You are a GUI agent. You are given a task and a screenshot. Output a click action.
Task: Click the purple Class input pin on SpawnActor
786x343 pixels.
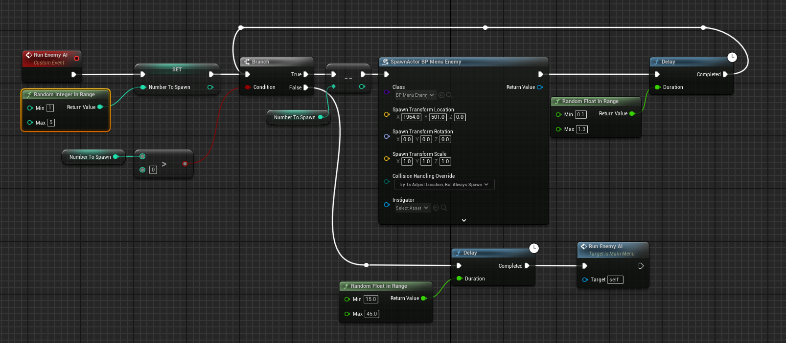pos(387,92)
